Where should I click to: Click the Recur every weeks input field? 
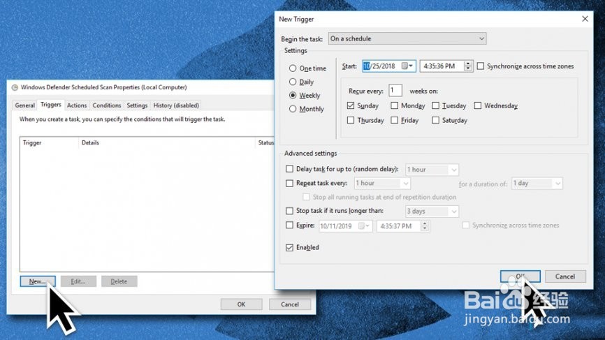395,90
